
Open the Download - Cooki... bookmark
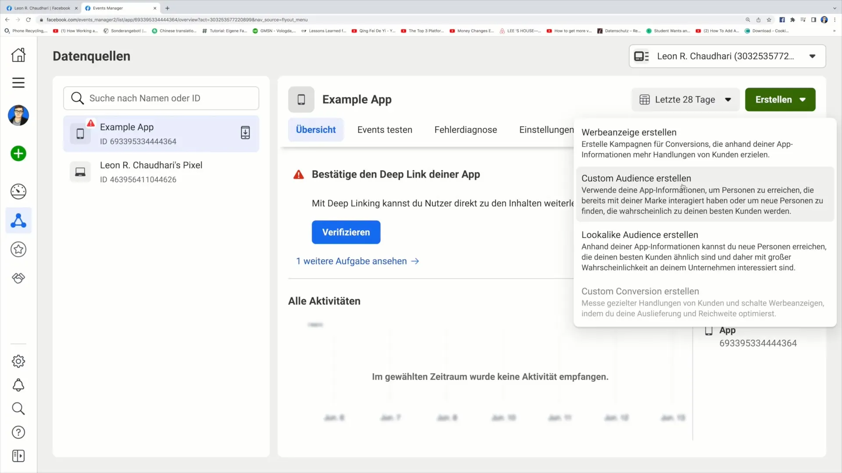point(767,31)
